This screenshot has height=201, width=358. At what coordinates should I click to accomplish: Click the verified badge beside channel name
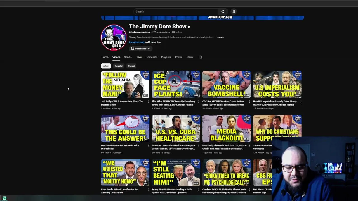coord(189,27)
